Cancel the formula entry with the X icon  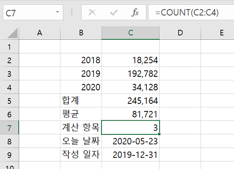coord(92,12)
